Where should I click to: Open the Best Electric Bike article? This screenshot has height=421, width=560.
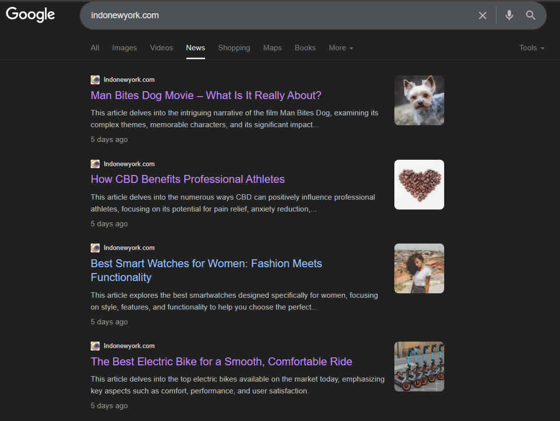pyautogui.click(x=221, y=361)
